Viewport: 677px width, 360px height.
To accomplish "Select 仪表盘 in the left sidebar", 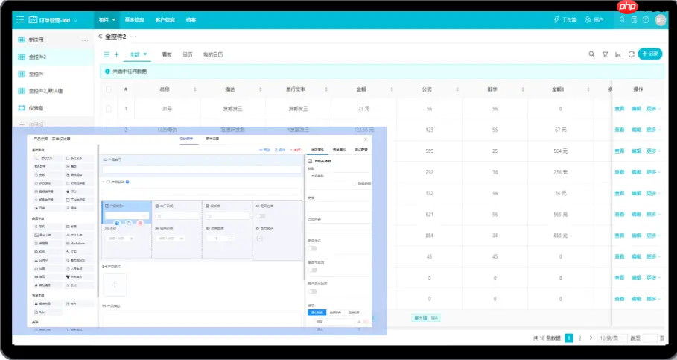I will [36, 108].
